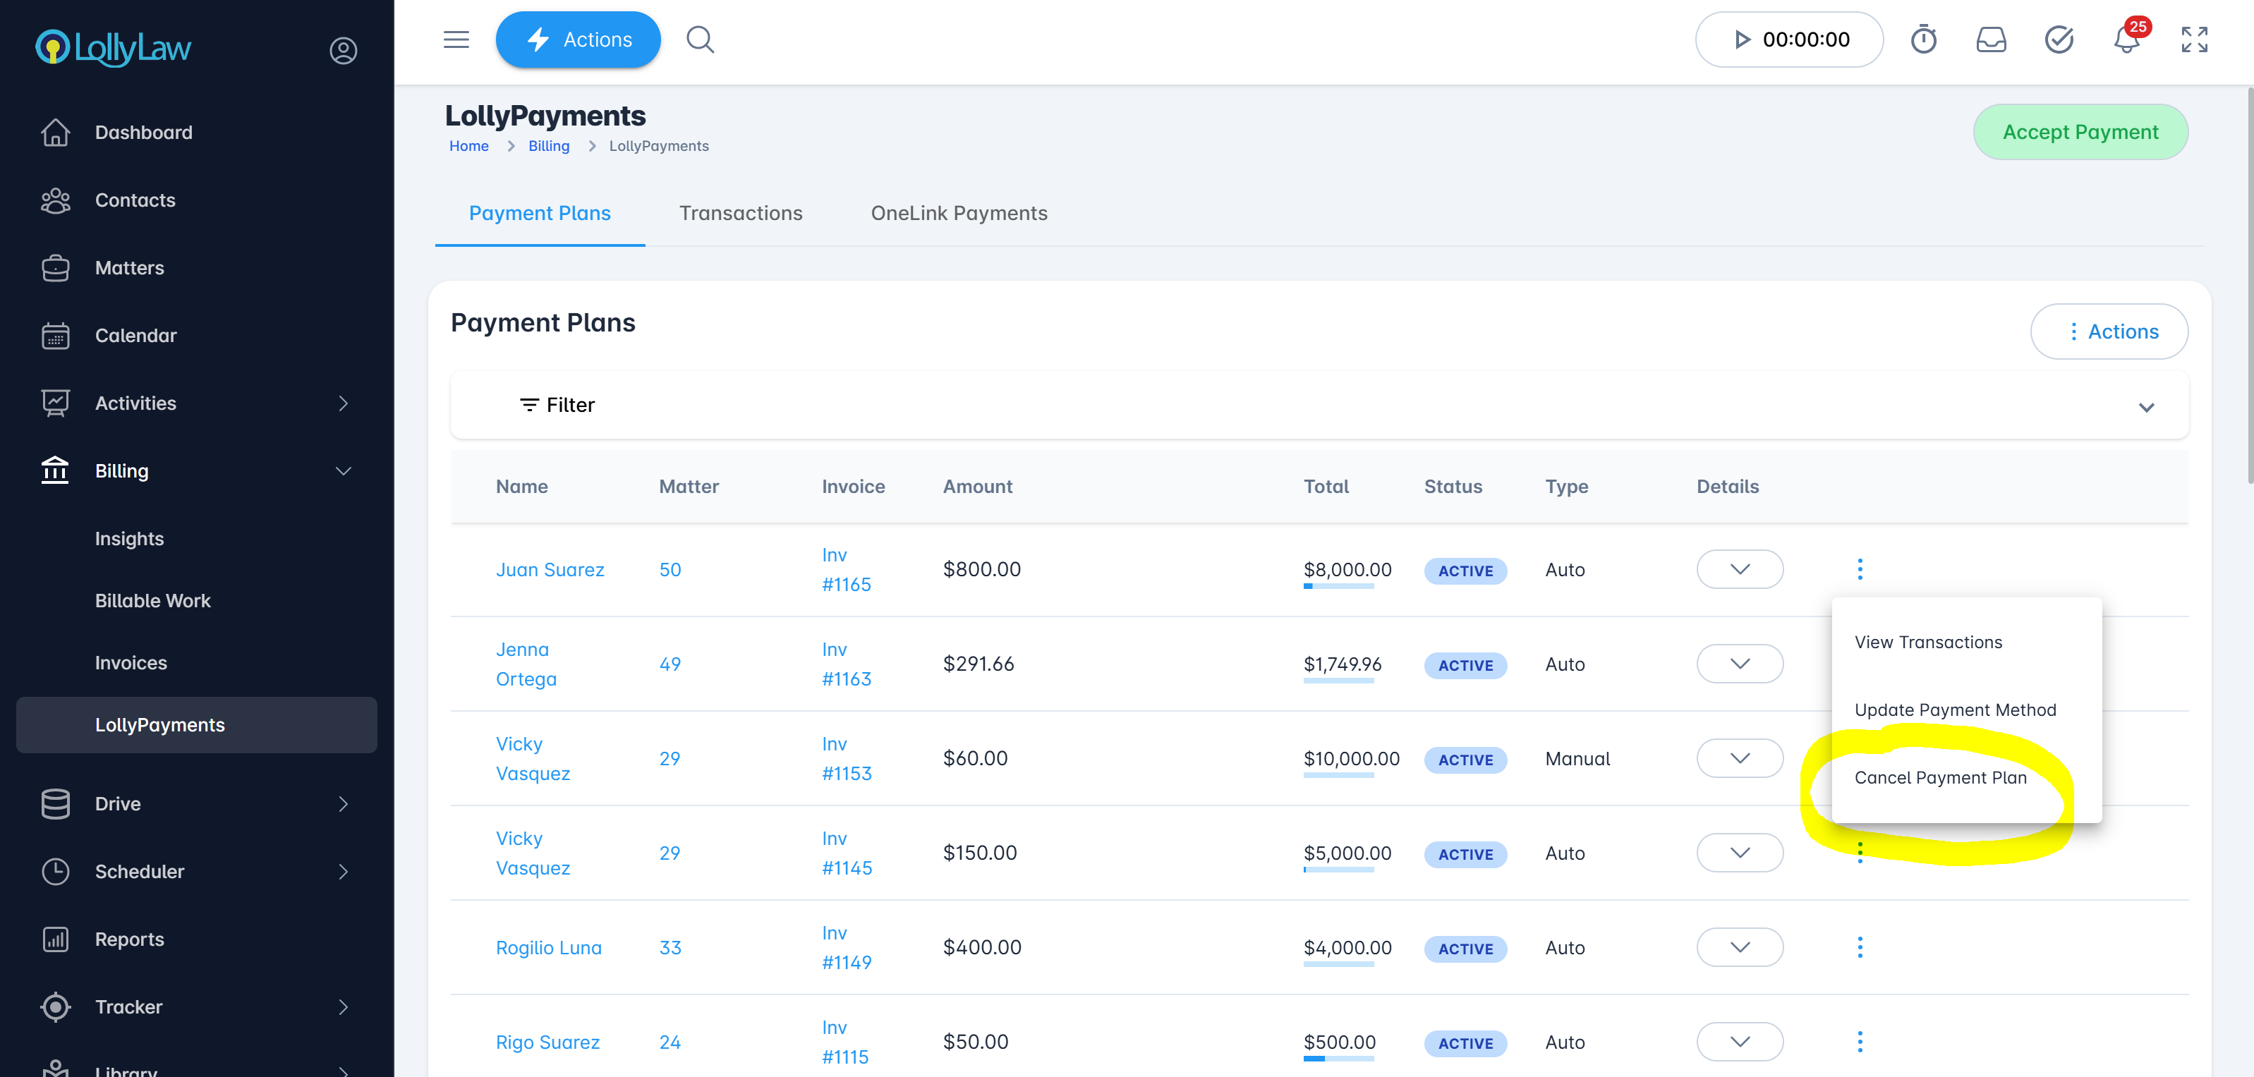Open row menu for Rigo Suarez plan
Screen dimensions: 2254x1077
coord(1860,1042)
